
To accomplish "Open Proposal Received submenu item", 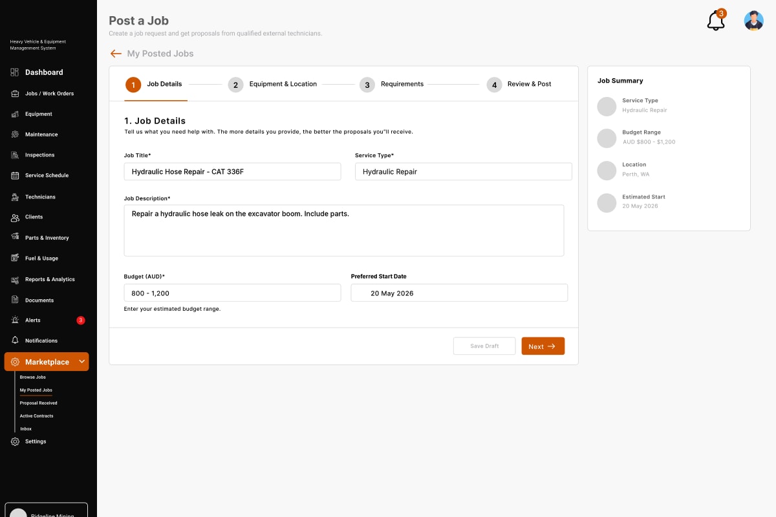I will tap(39, 403).
